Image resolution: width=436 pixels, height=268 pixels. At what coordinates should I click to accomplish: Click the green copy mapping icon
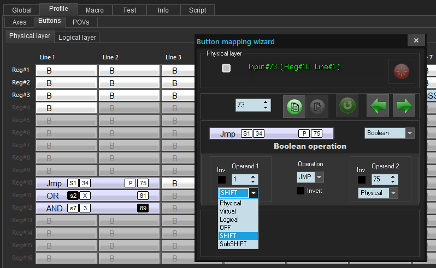(x=294, y=106)
